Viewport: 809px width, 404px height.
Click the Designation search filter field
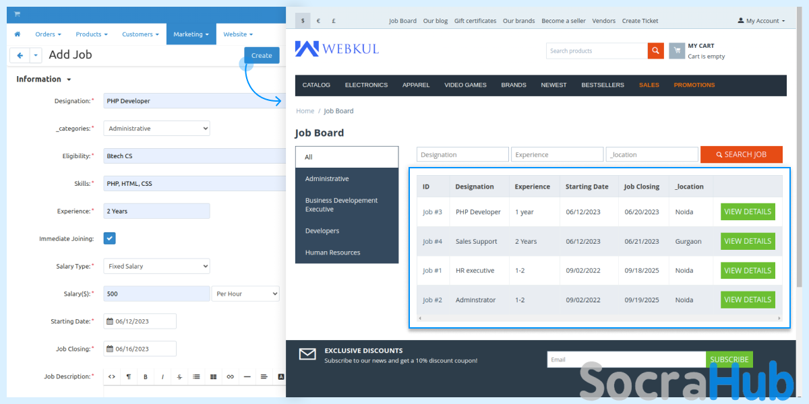(462, 154)
